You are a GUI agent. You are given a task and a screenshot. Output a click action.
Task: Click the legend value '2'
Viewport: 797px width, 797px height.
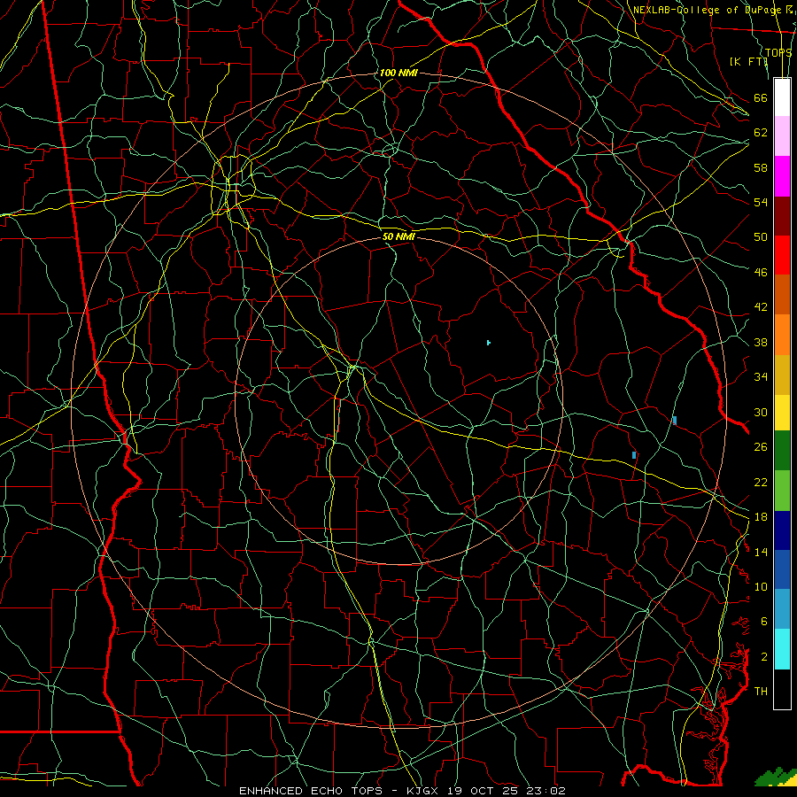pyautogui.click(x=763, y=657)
